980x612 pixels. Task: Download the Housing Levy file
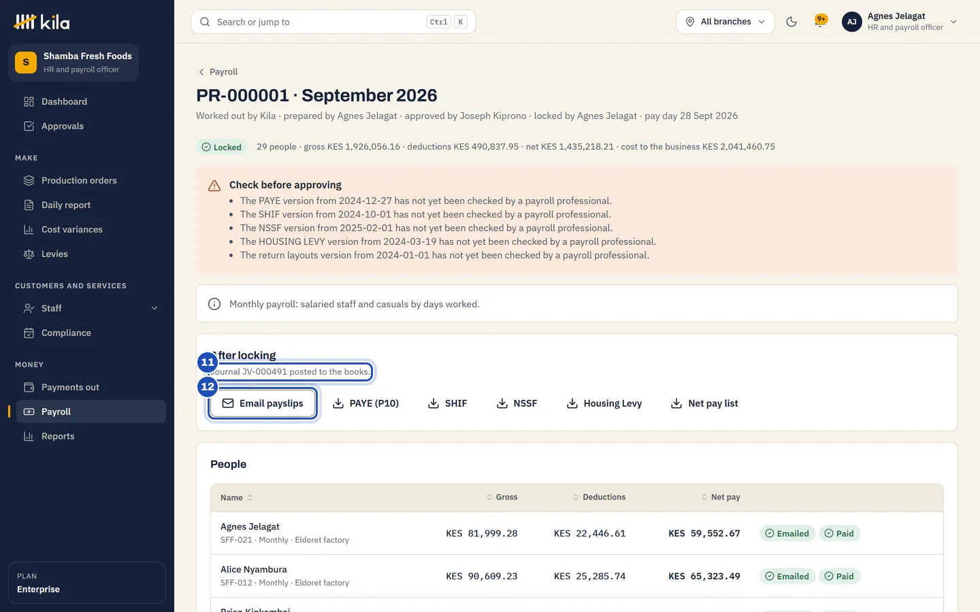click(x=604, y=403)
